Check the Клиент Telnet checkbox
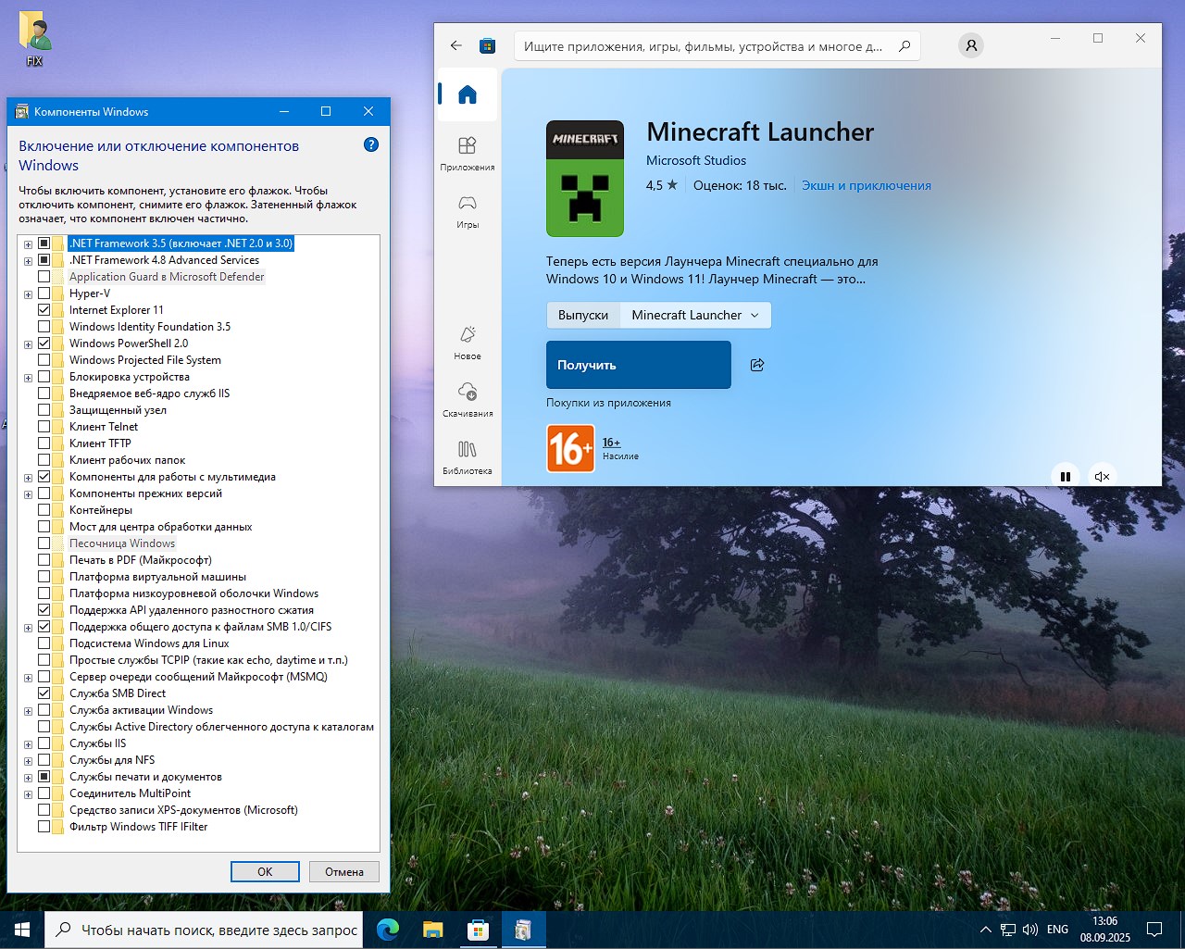The image size is (1185, 949). point(44,427)
